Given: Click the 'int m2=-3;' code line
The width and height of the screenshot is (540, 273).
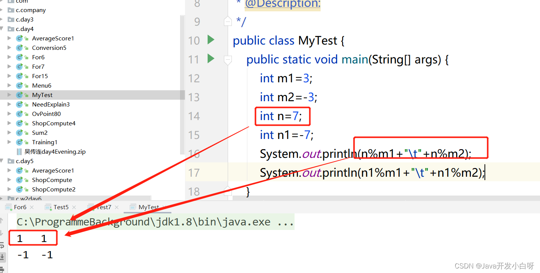Looking at the screenshot, I should coord(289,97).
